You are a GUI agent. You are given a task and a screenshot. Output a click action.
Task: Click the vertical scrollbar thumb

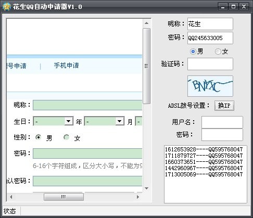[146, 66]
